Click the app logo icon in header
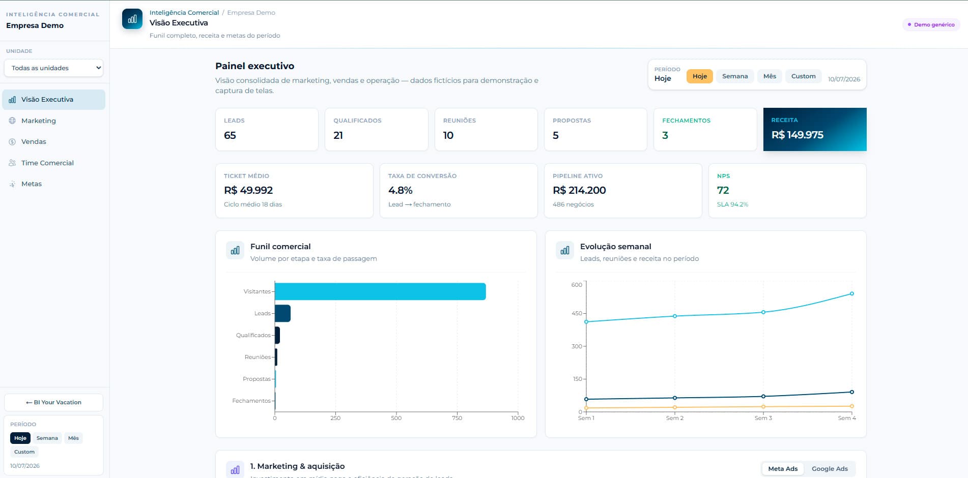Viewport: 968px width, 478px height. (132, 19)
